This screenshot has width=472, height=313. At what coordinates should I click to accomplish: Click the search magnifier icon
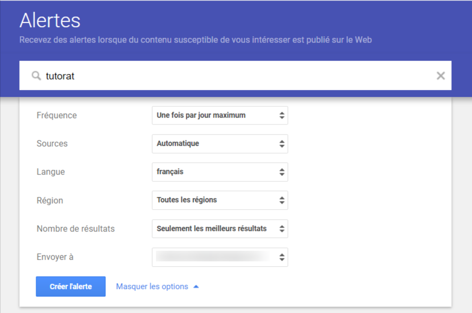[x=36, y=76]
